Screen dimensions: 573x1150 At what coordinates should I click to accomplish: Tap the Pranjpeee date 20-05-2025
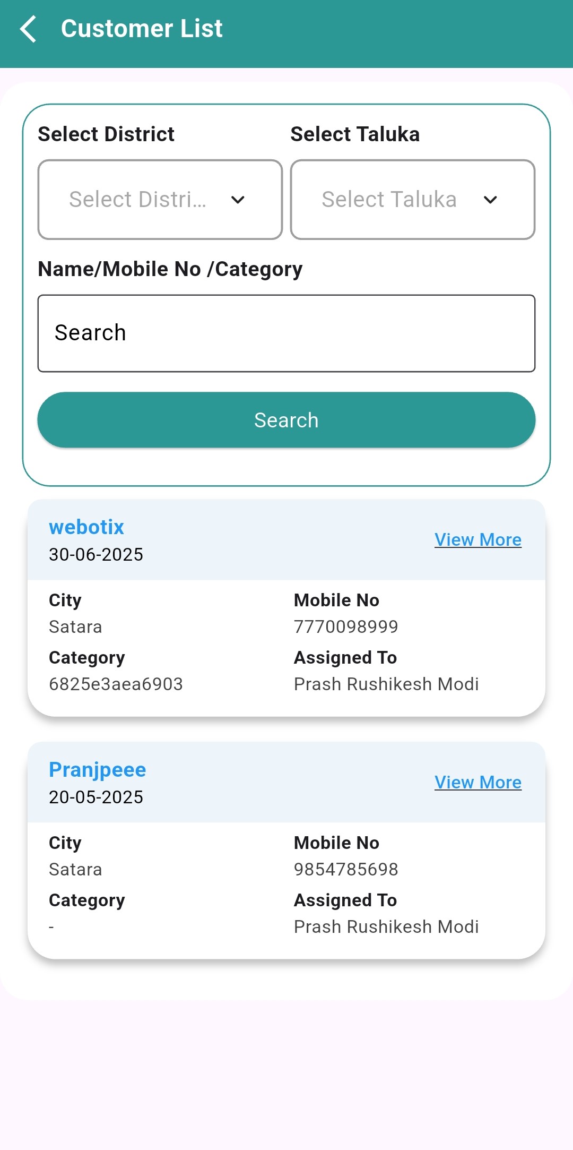pos(96,797)
